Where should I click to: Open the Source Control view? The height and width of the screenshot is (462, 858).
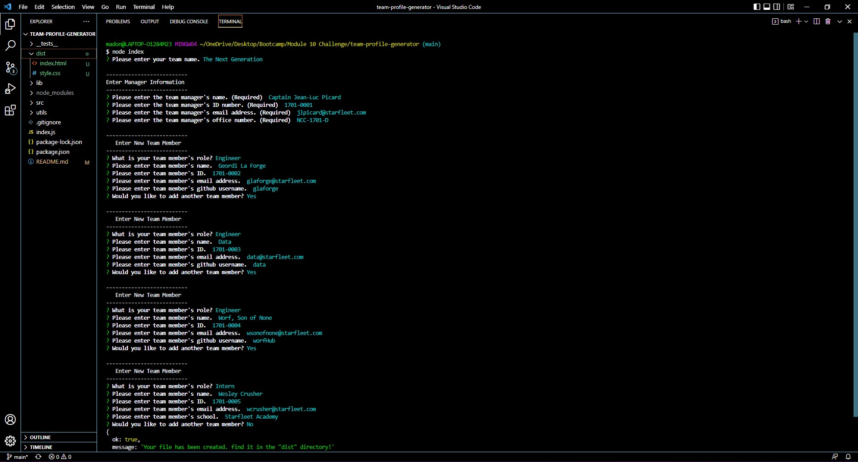[10, 68]
